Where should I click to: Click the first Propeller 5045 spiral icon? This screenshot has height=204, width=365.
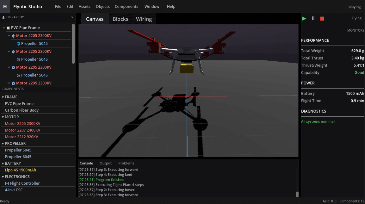tap(18, 44)
